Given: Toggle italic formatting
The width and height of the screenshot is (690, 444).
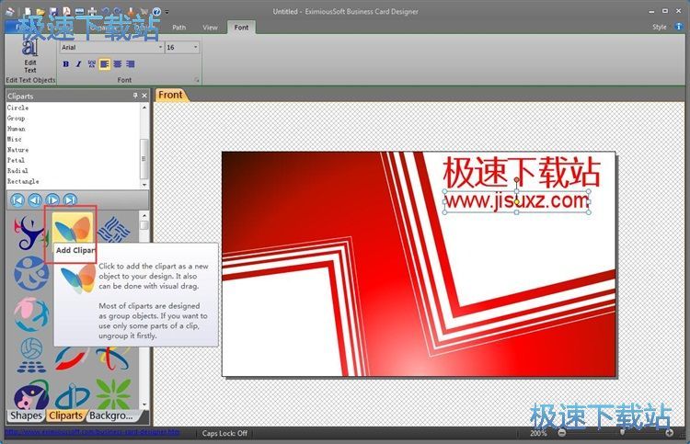Looking at the screenshot, I should click(x=79, y=64).
